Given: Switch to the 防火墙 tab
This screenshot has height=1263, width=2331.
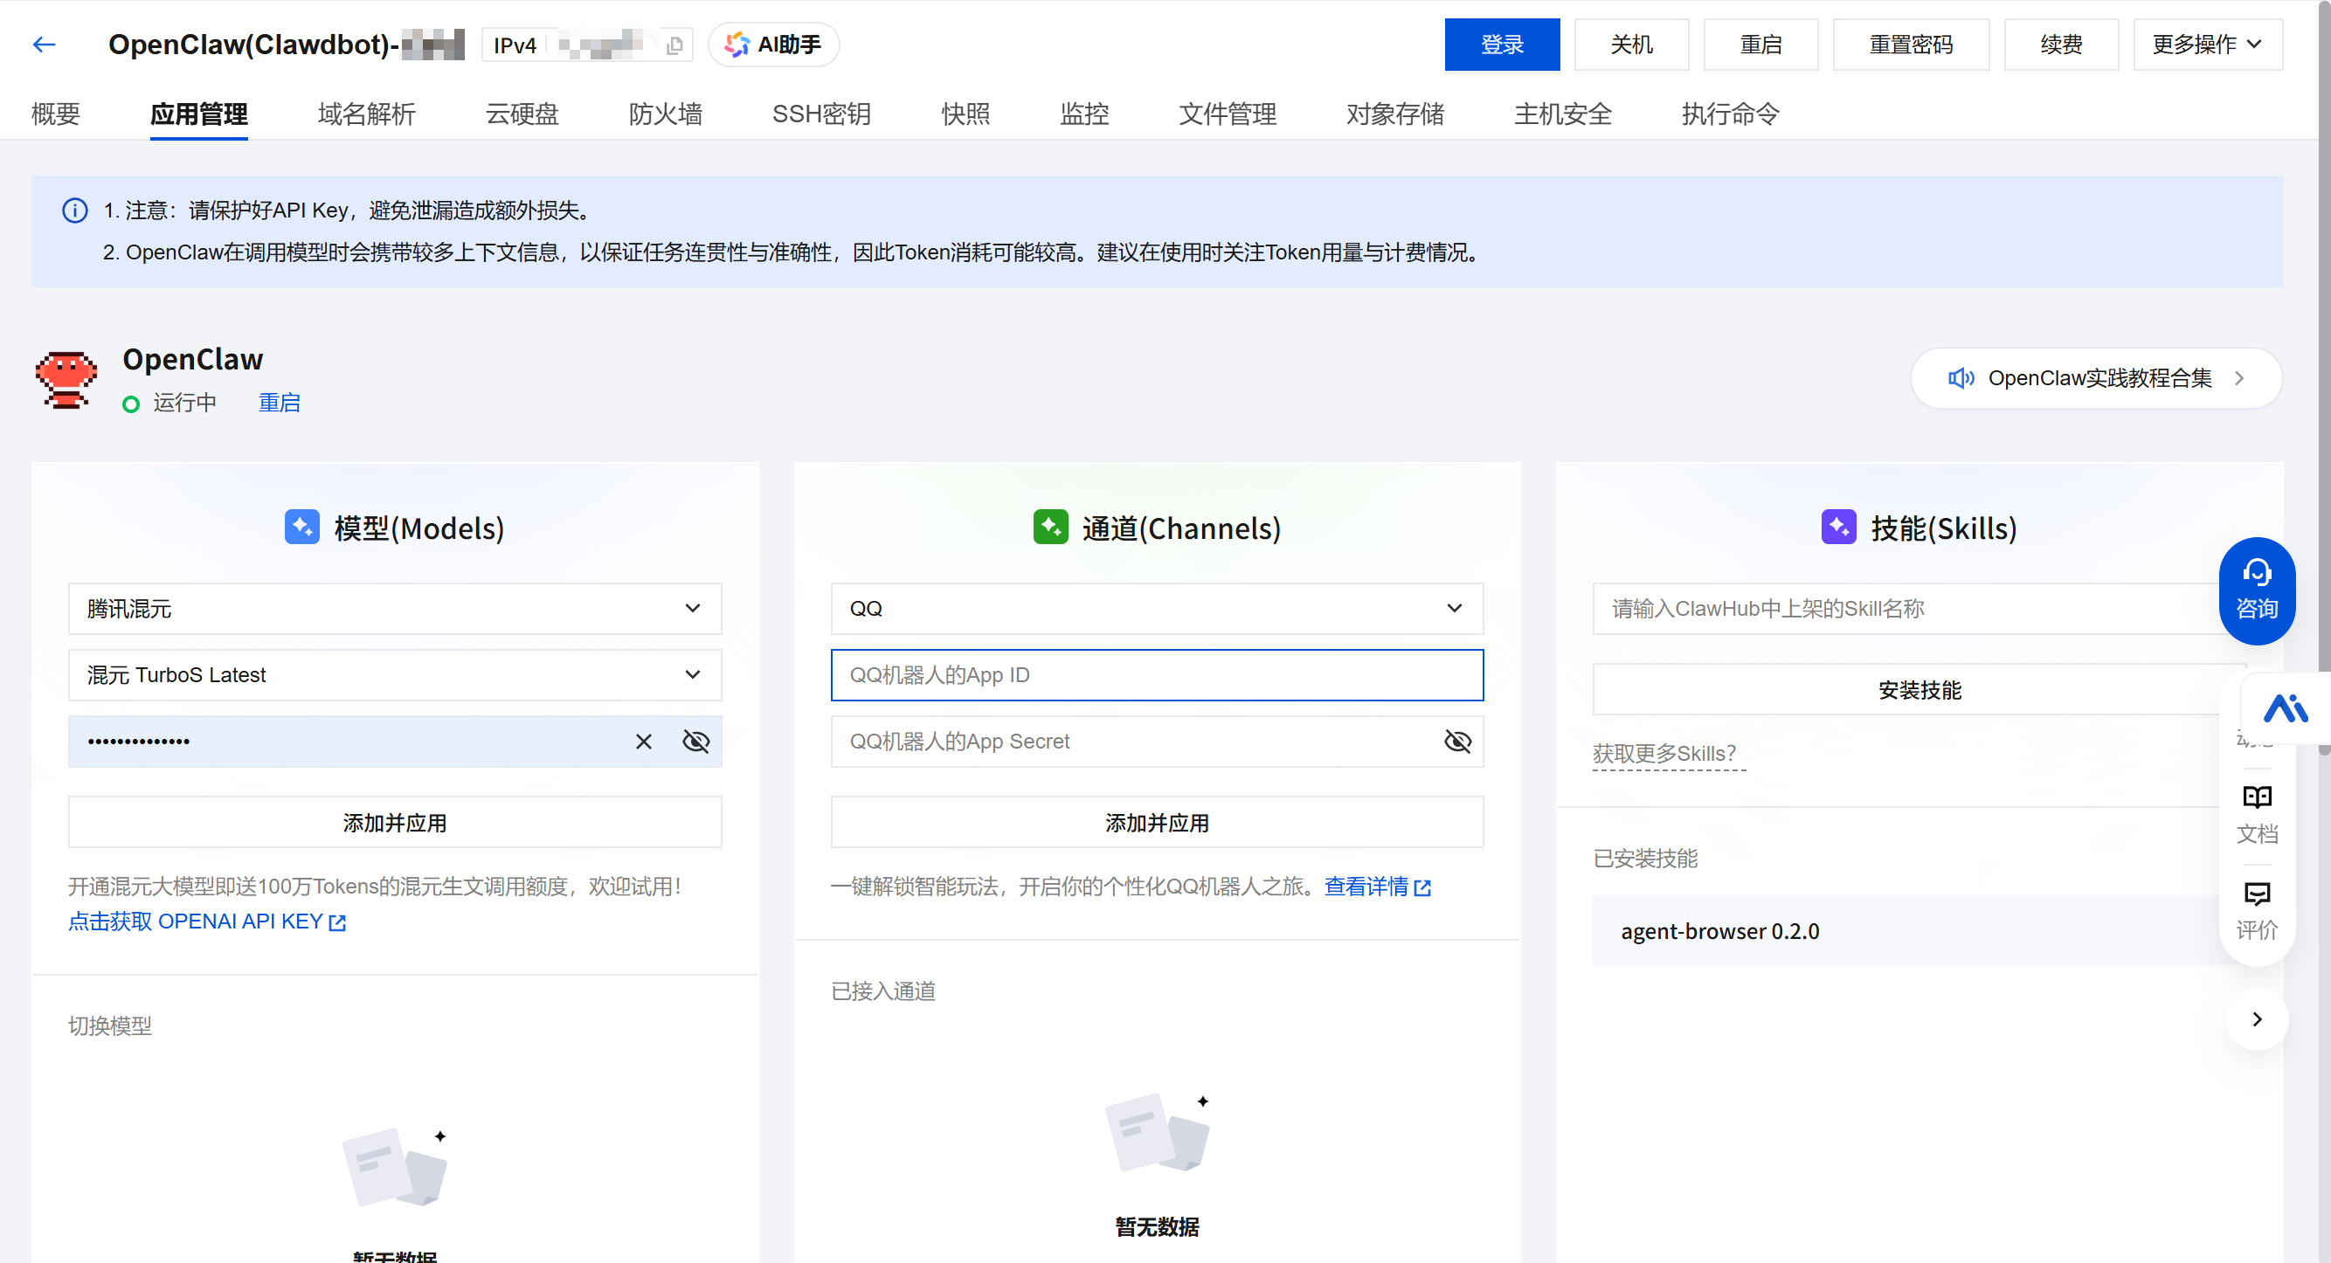Looking at the screenshot, I should (x=665, y=114).
